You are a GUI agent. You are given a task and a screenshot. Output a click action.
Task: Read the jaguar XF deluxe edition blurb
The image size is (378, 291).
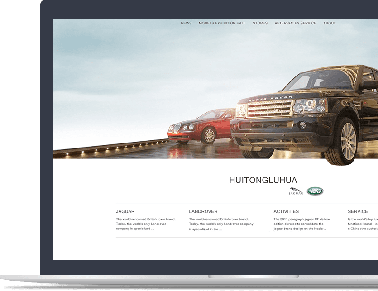(x=301, y=224)
